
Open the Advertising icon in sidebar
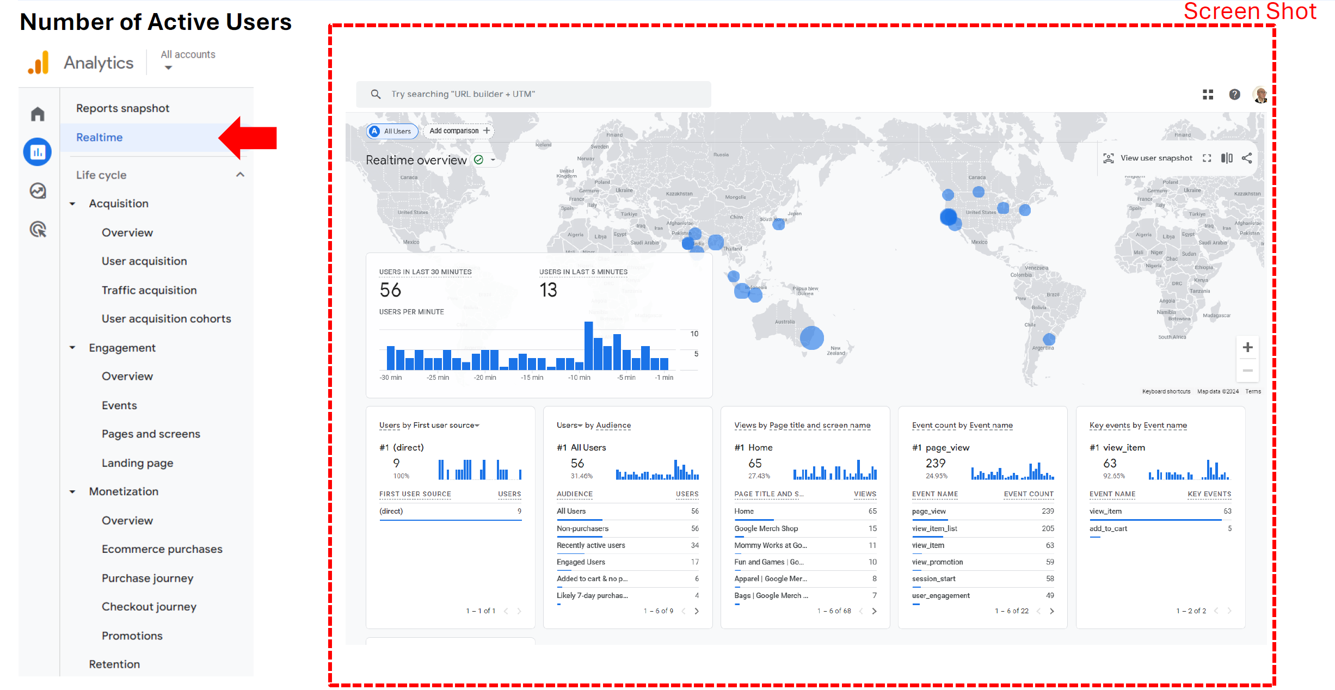point(38,230)
